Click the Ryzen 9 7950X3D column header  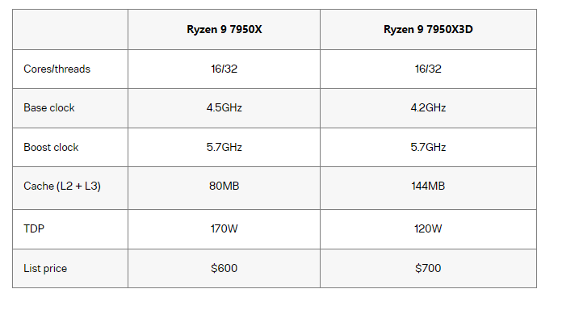428,30
